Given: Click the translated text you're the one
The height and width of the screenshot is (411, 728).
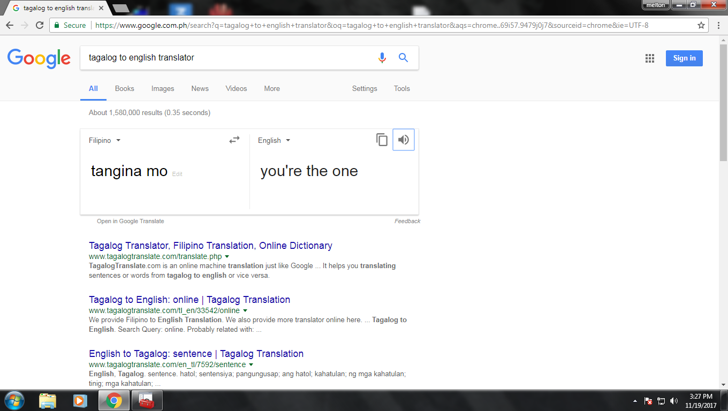Looking at the screenshot, I should [309, 171].
